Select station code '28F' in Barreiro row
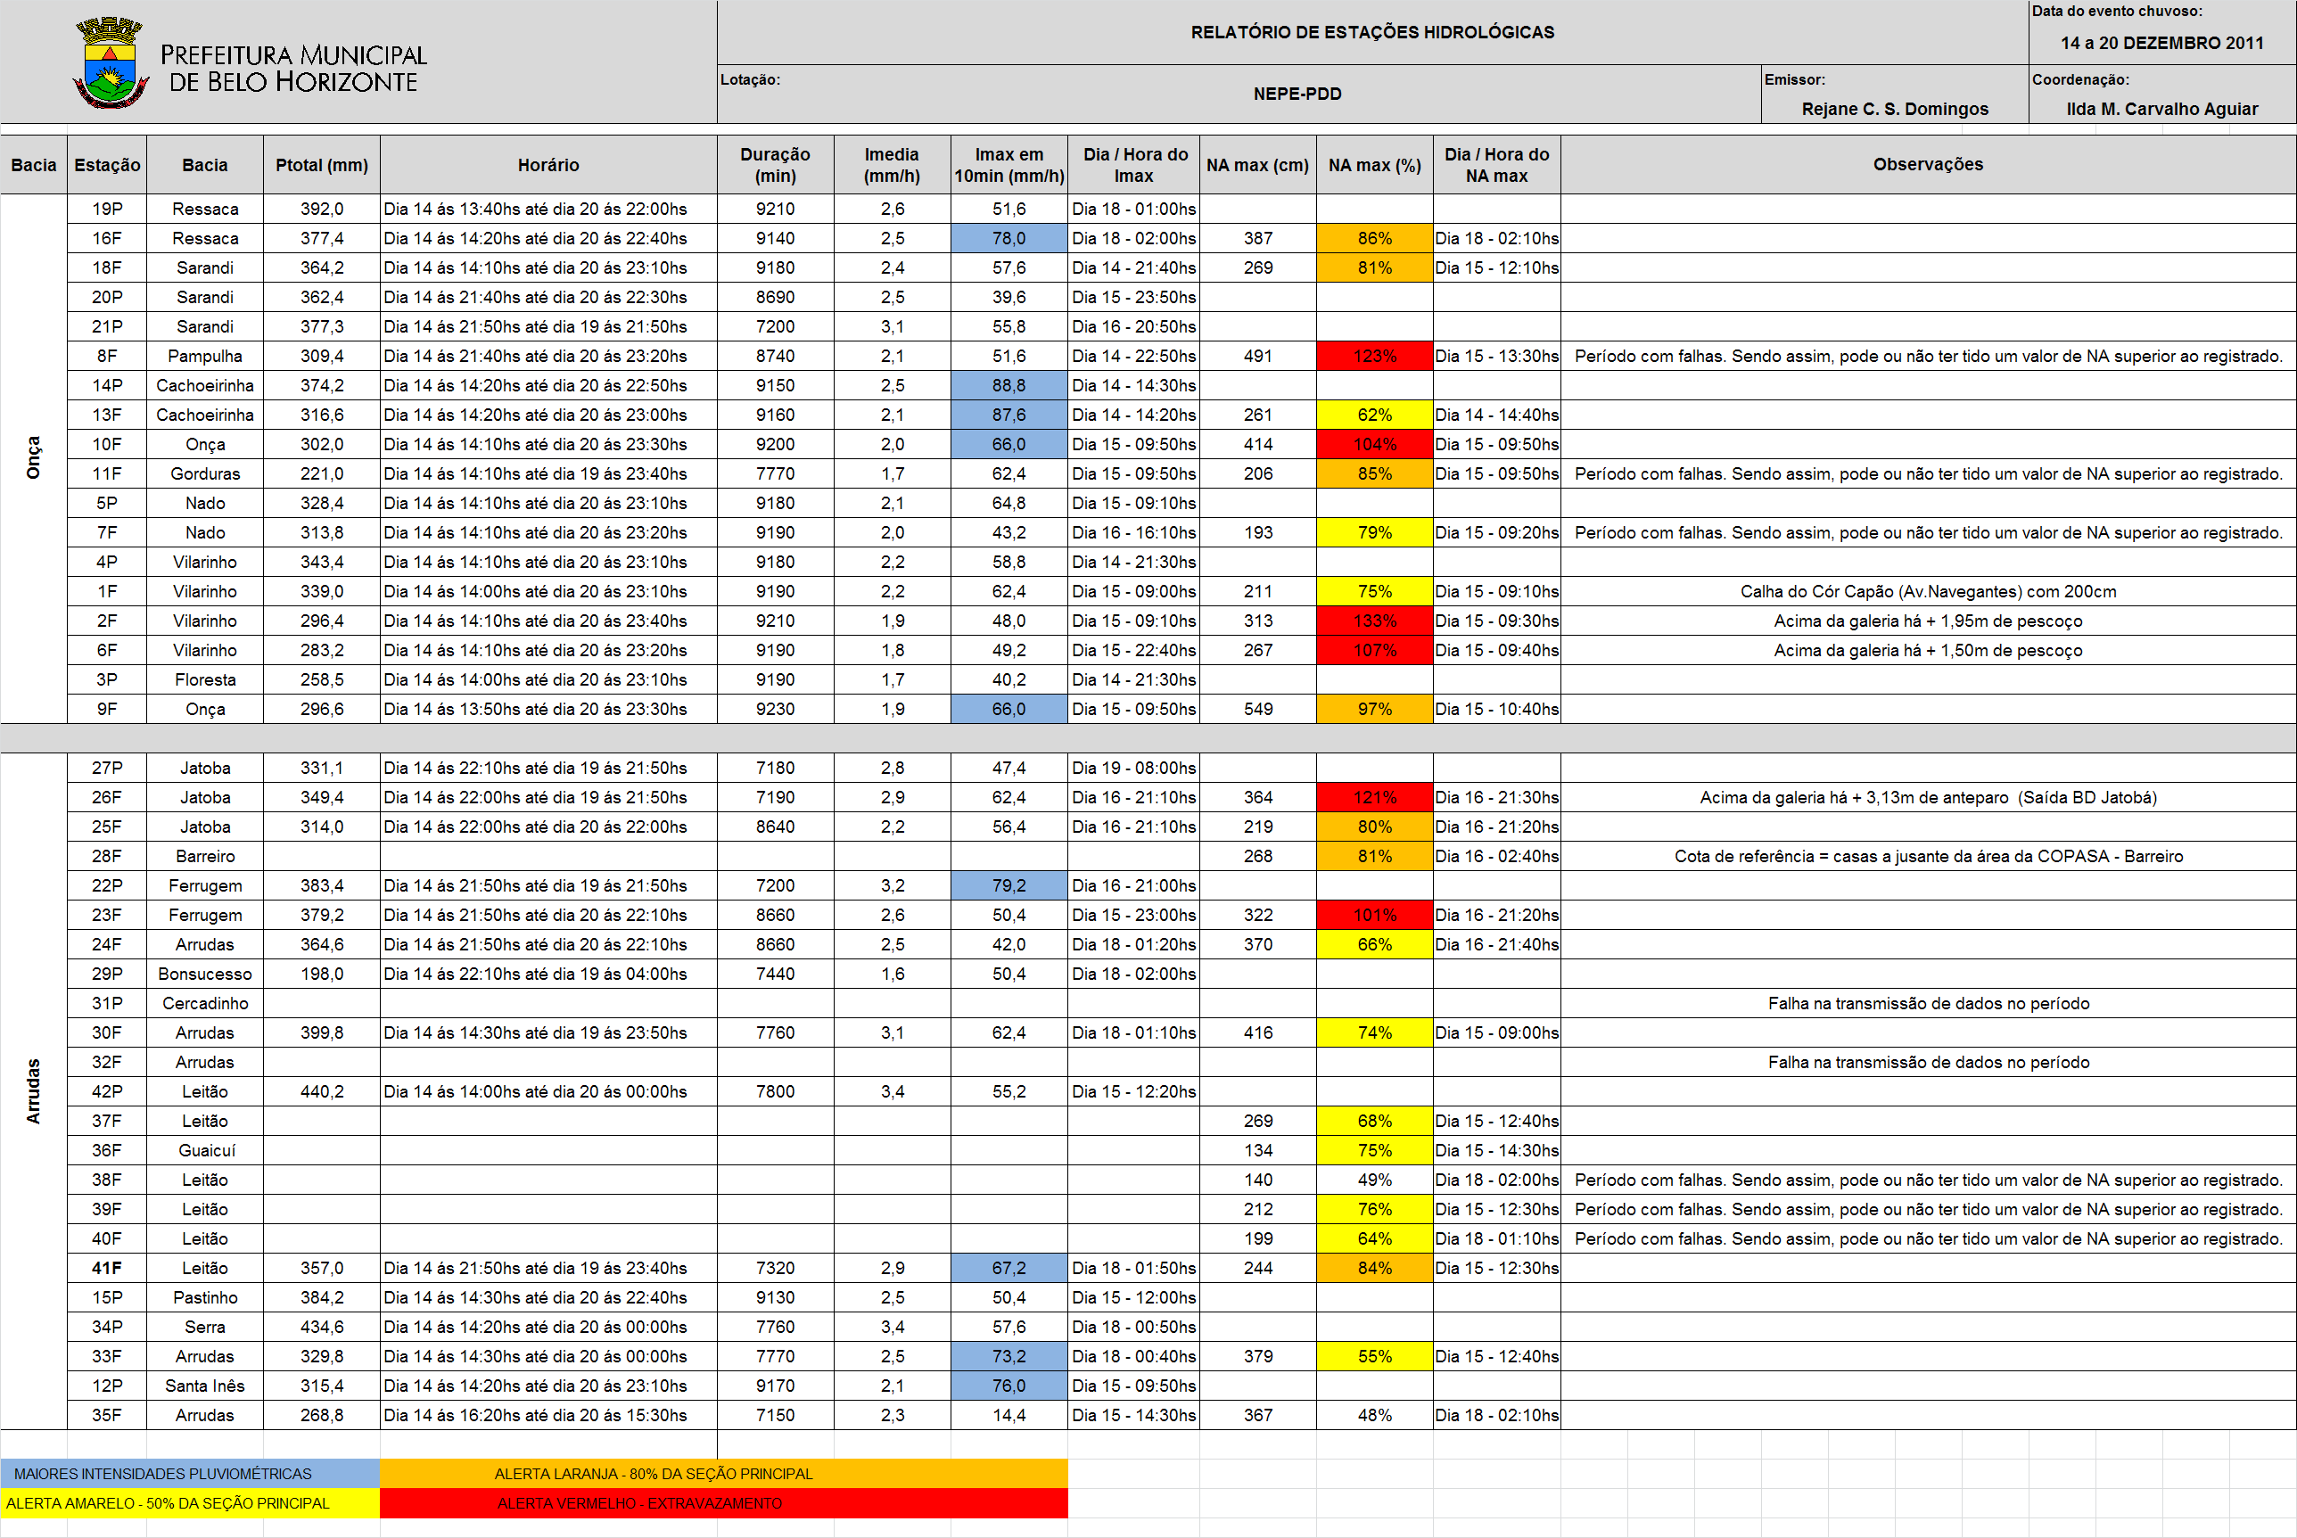 point(107,856)
